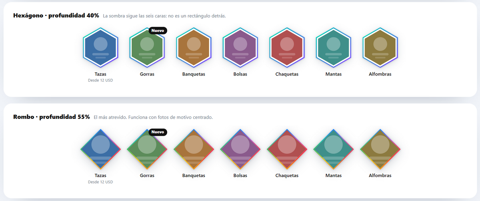This screenshot has width=480, height=201.
Task: Click the Mantas label under the rhombus
Action: 334,175
